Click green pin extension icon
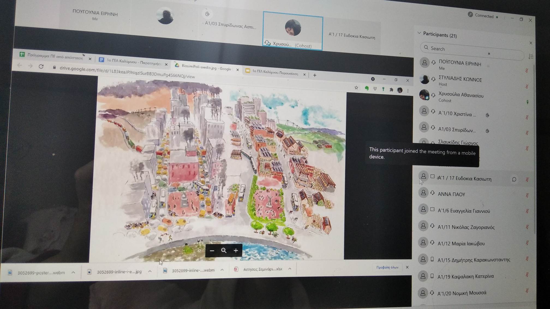 pyautogui.click(x=383, y=89)
